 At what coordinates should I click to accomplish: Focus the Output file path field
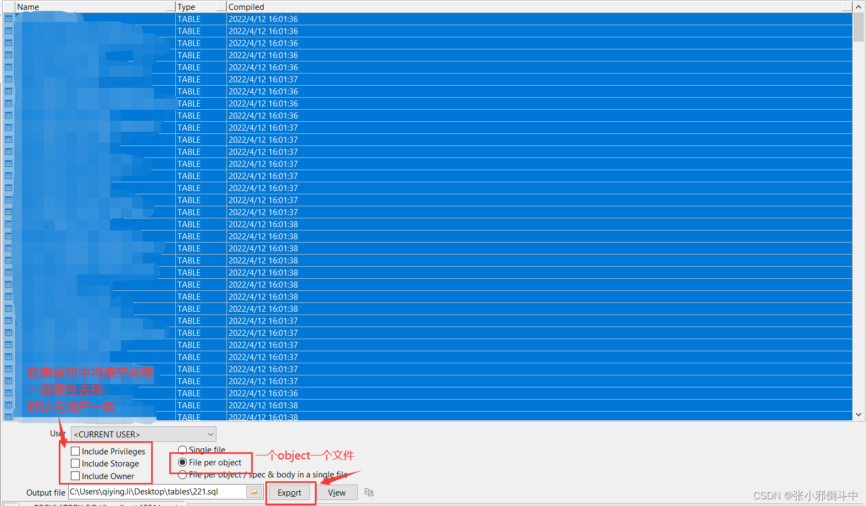[157, 492]
